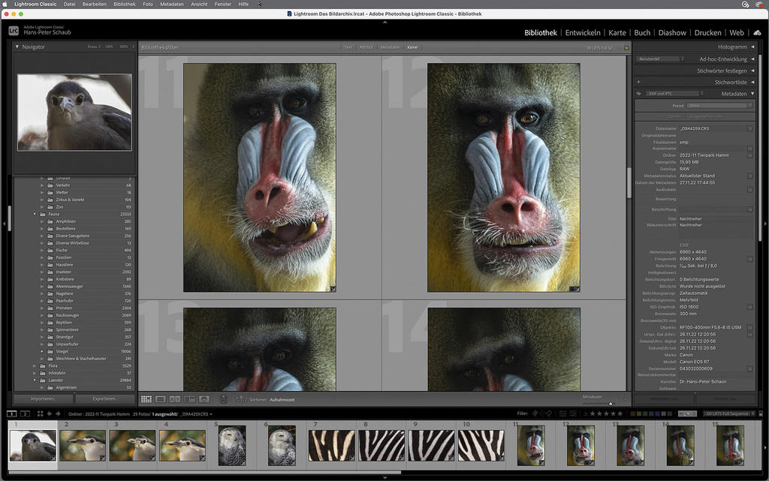Filter by five star rating
The image size is (769, 481).
(620, 413)
